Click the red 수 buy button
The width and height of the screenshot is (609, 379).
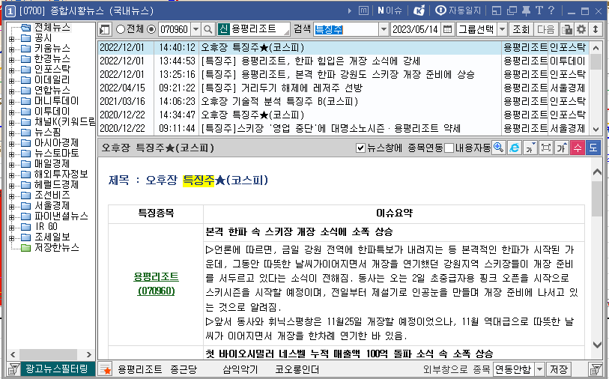pos(578,148)
